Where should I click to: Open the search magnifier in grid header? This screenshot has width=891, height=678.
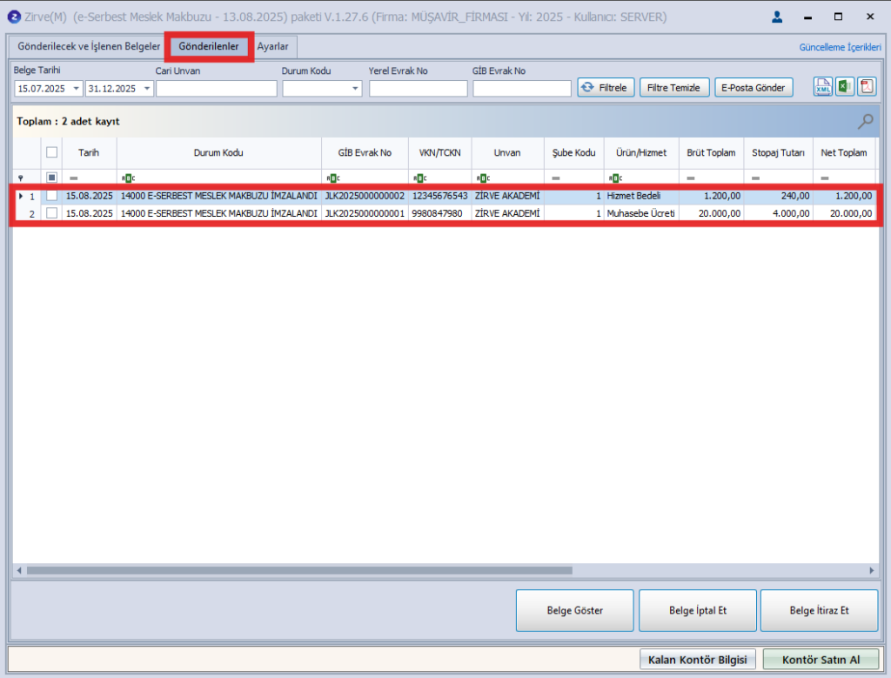pyautogui.click(x=866, y=121)
